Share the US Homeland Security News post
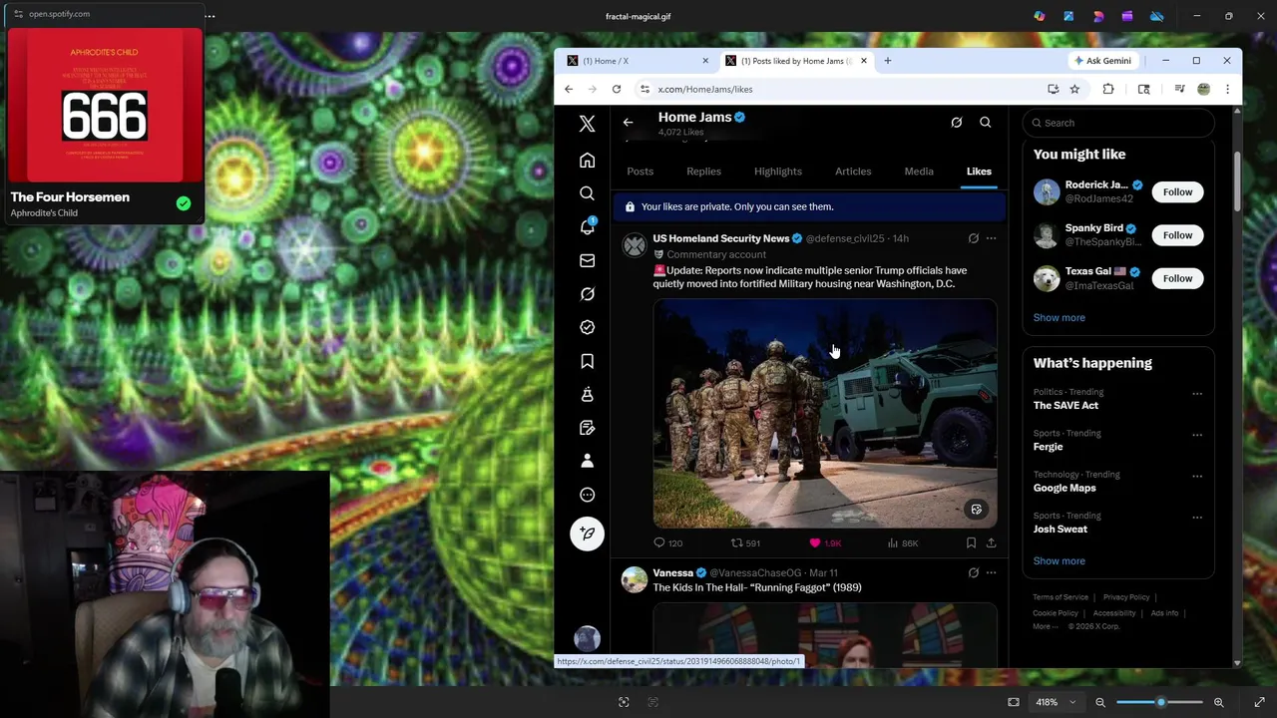The height and width of the screenshot is (718, 1277). [991, 542]
